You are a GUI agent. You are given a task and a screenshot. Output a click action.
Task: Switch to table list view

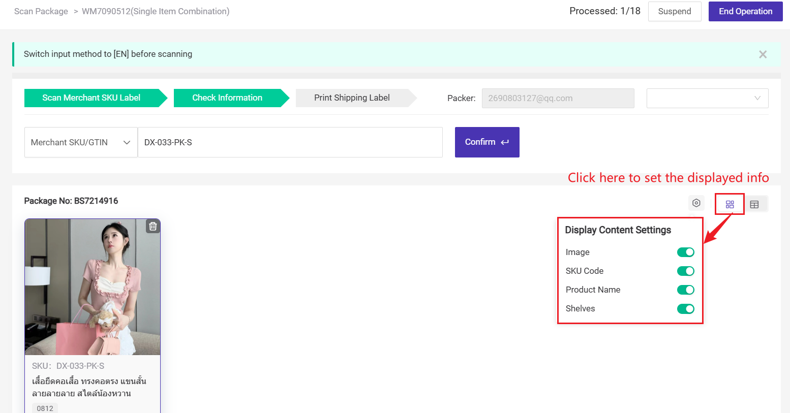pos(754,204)
